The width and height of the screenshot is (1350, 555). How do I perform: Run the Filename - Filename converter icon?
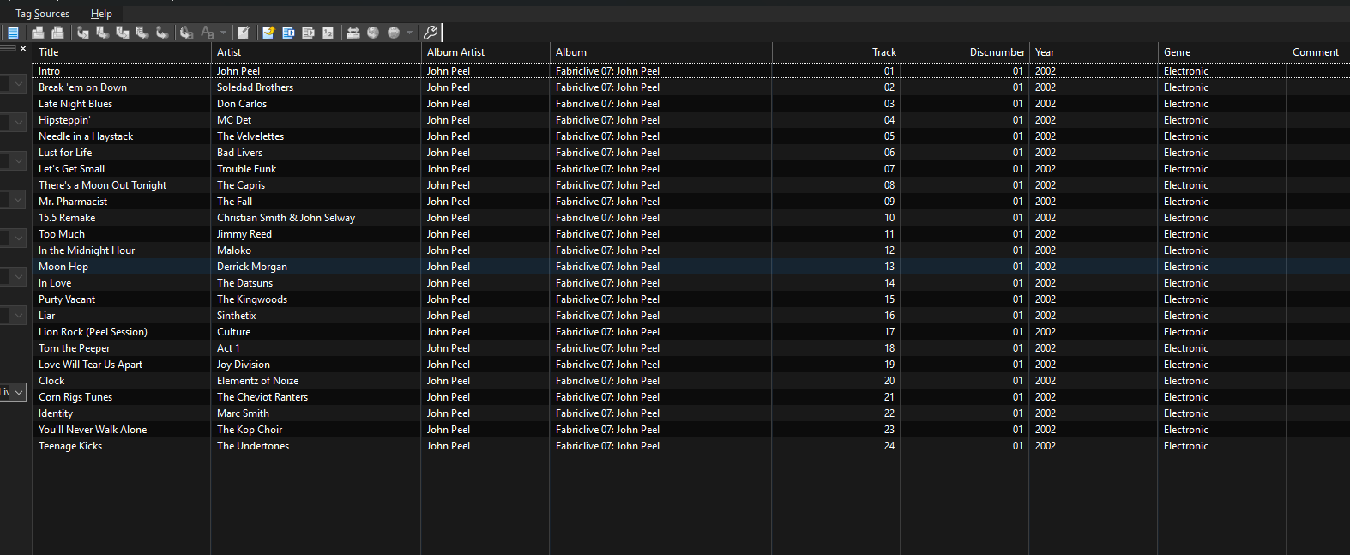[123, 33]
